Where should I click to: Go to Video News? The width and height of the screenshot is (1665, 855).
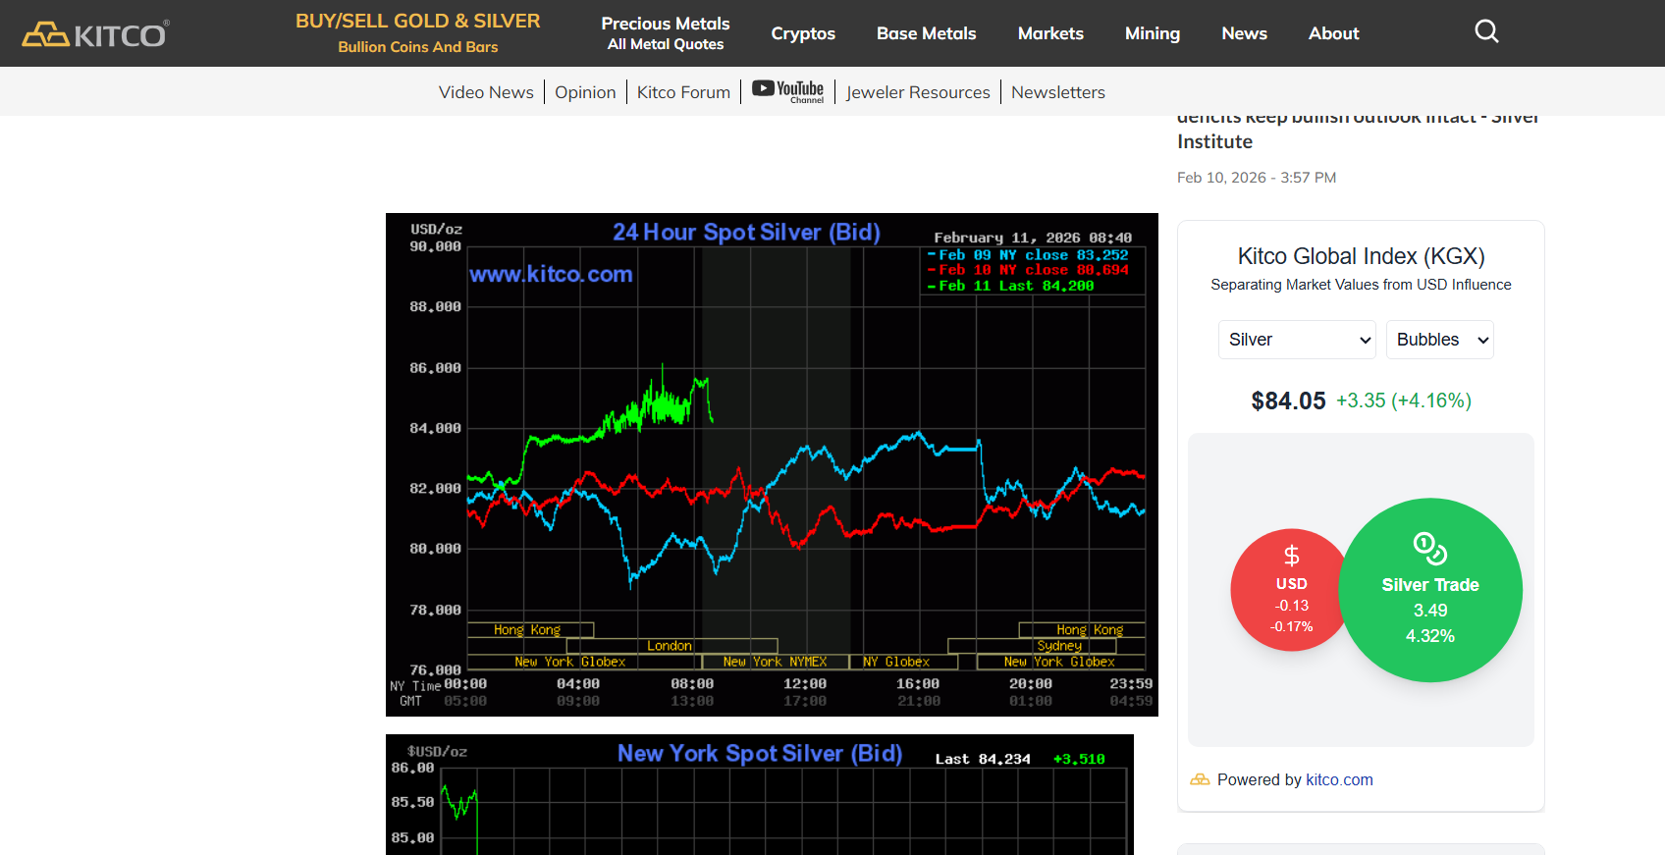pyautogui.click(x=486, y=92)
